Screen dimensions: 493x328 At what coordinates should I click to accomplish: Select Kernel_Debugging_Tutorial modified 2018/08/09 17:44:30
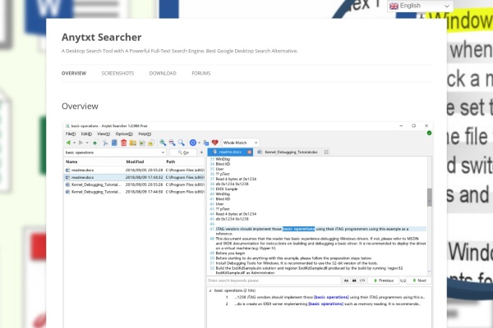pyautogui.click(x=135, y=192)
